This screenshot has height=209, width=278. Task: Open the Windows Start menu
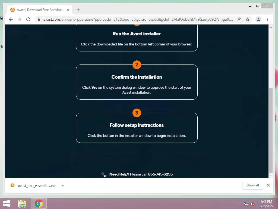(7, 204)
